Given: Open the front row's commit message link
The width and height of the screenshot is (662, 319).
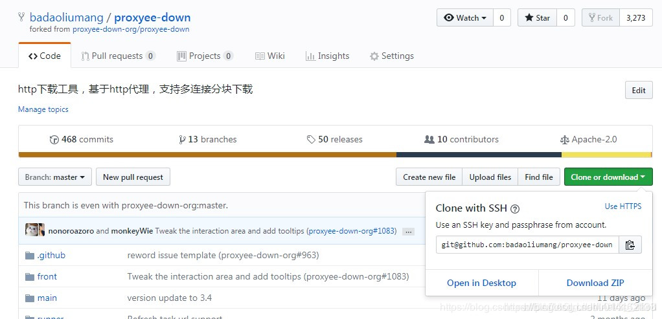Looking at the screenshot, I should [268, 277].
